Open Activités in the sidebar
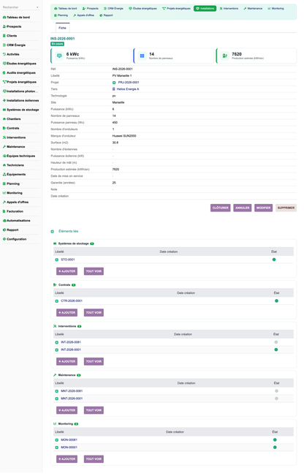The width and height of the screenshot is (304, 476). (x=12, y=54)
